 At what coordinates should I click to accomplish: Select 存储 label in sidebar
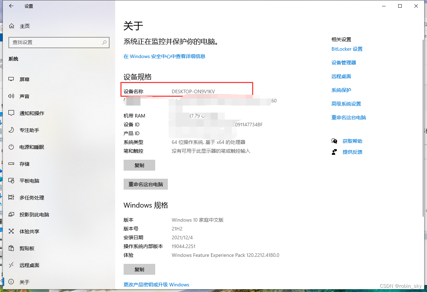pyautogui.click(x=25, y=164)
